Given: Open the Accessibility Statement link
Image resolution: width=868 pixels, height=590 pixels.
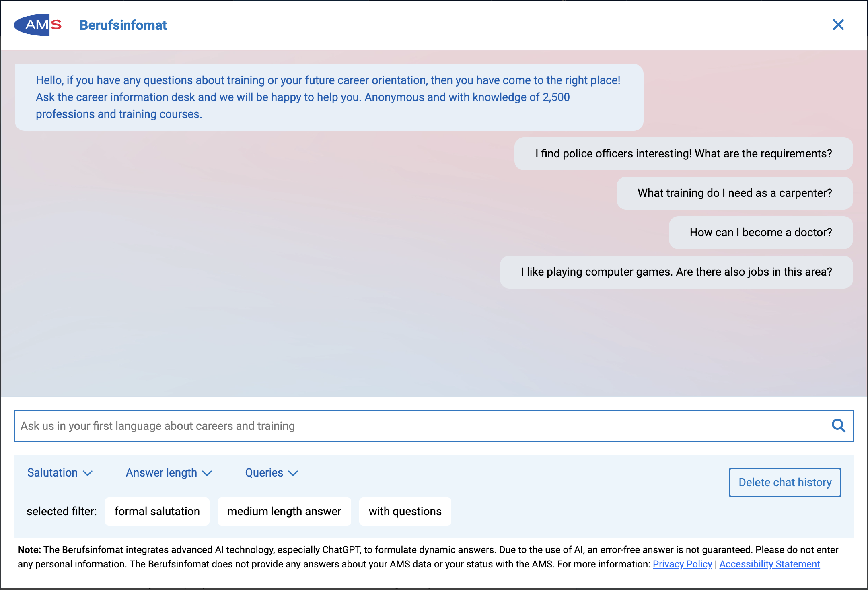Looking at the screenshot, I should [x=769, y=564].
